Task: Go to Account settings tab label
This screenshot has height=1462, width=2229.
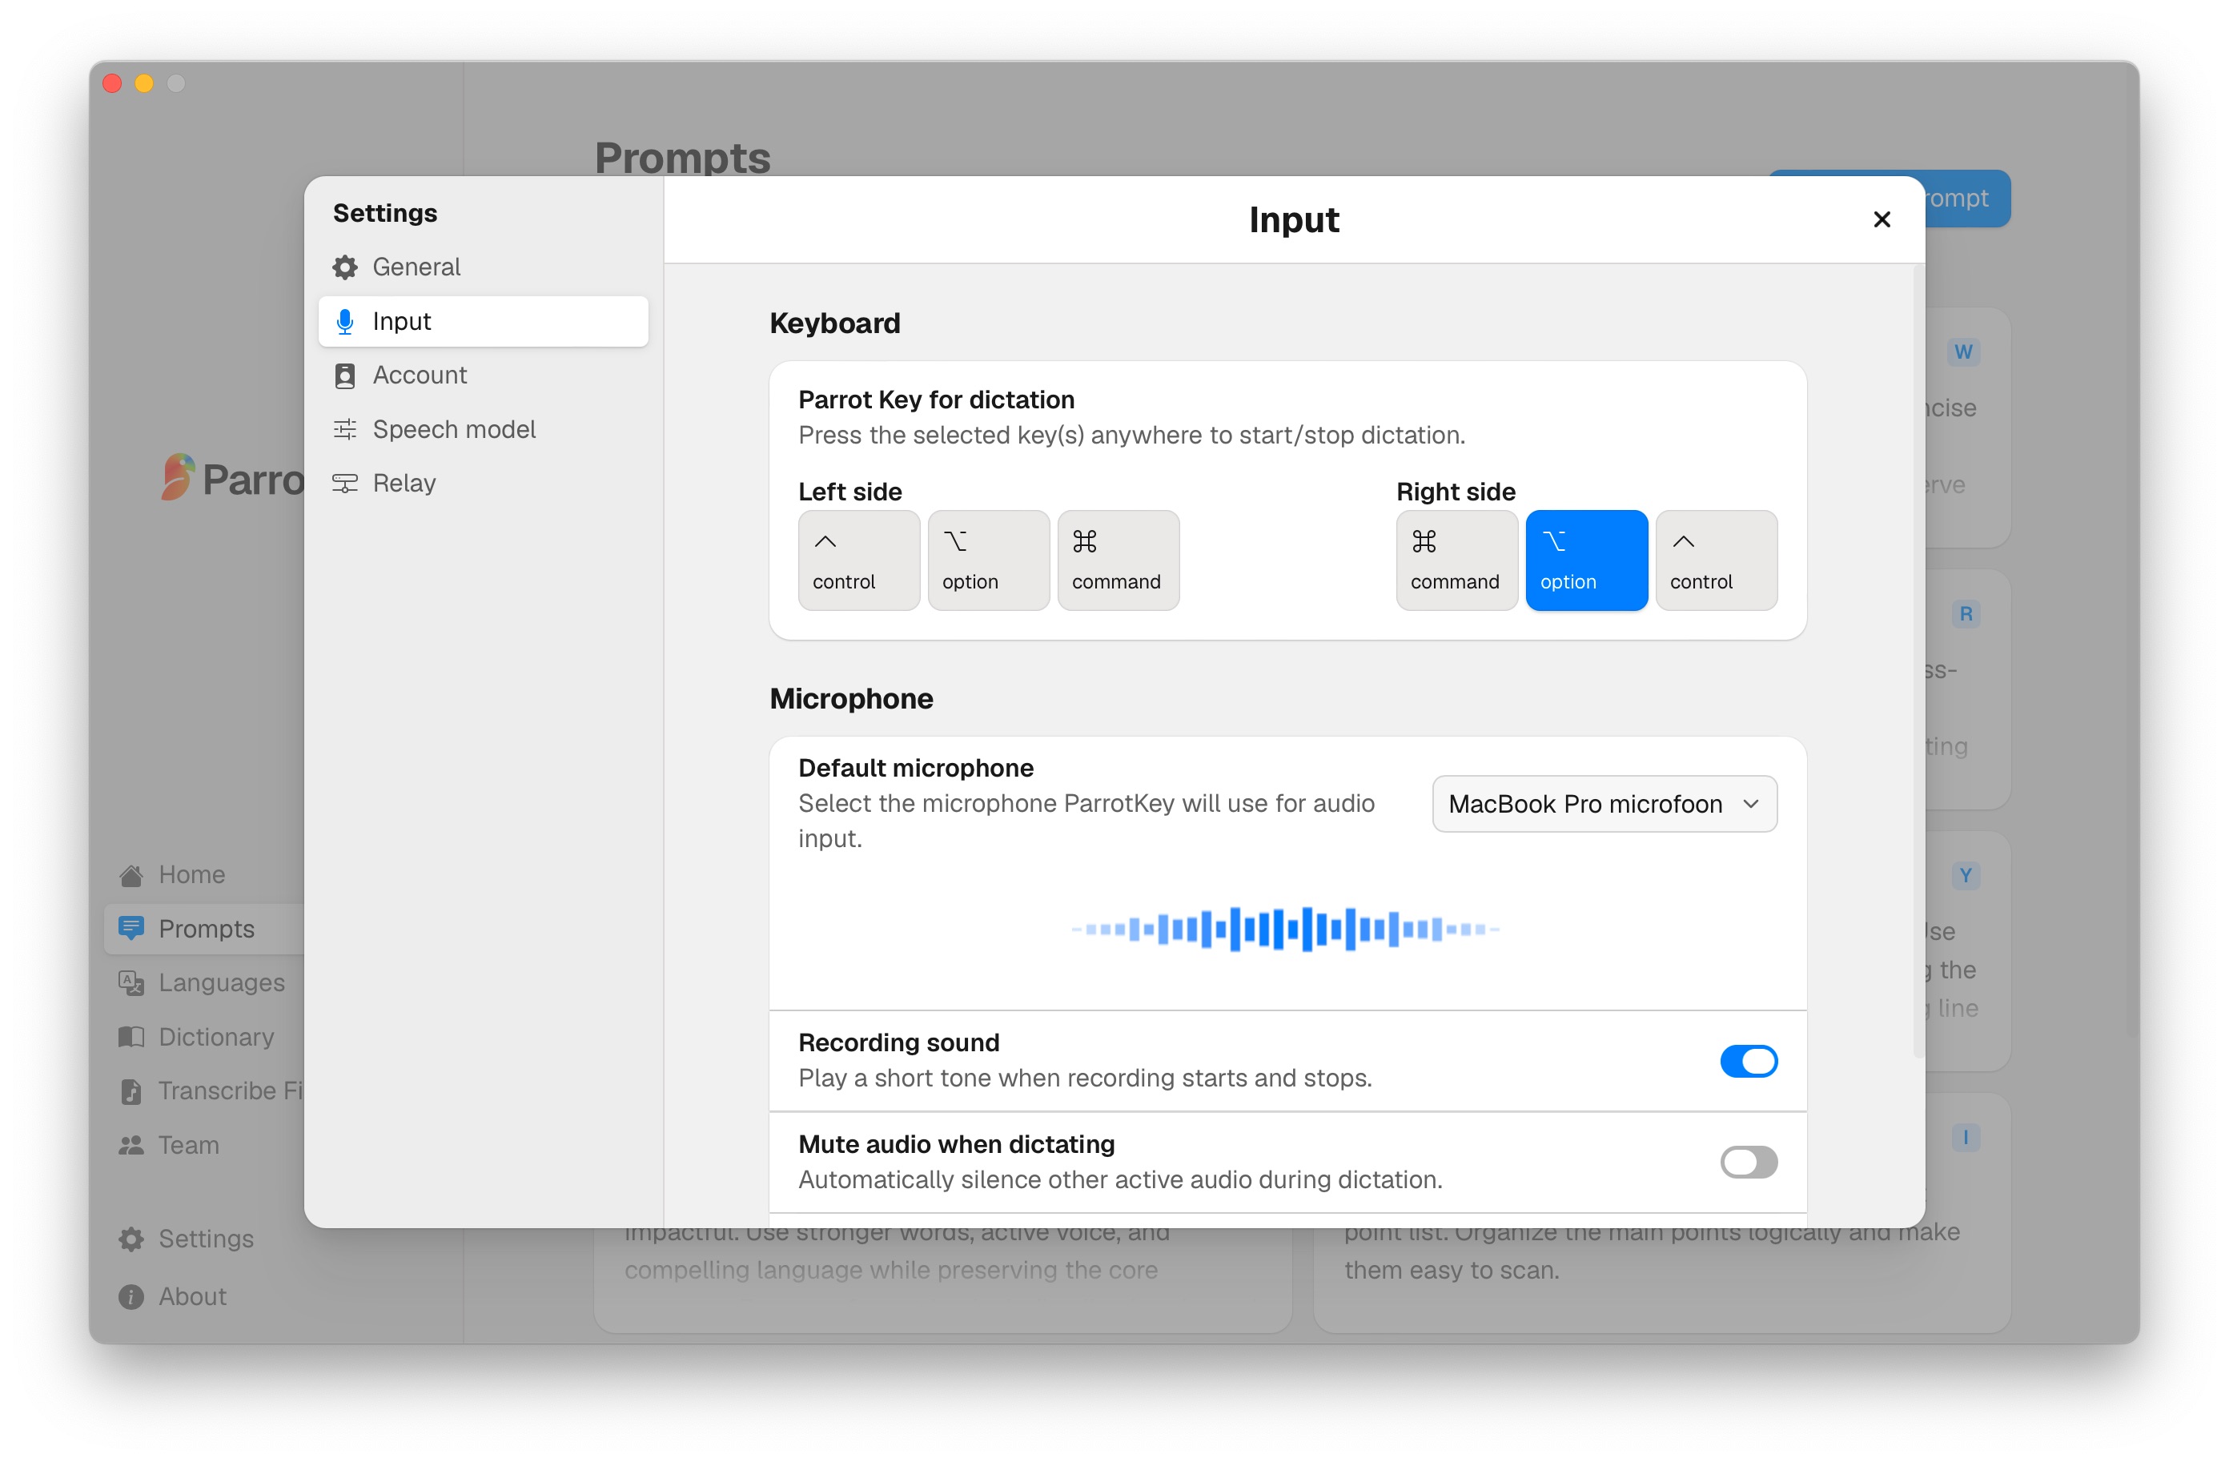Action: (x=420, y=376)
